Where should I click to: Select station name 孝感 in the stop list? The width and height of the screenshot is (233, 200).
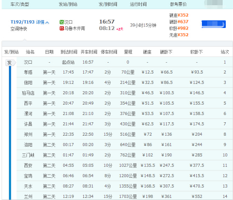(x=28, y=72)
